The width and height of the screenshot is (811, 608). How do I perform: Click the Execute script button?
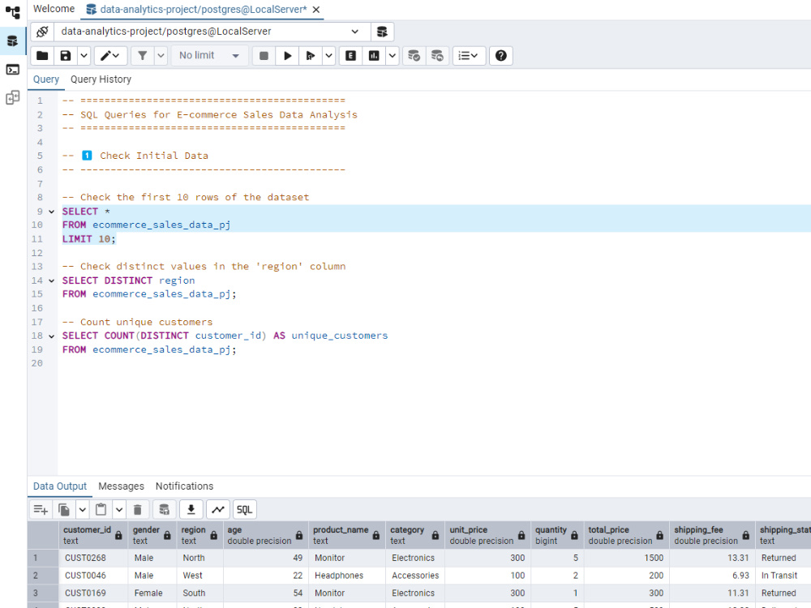click(x=311, y=55)
